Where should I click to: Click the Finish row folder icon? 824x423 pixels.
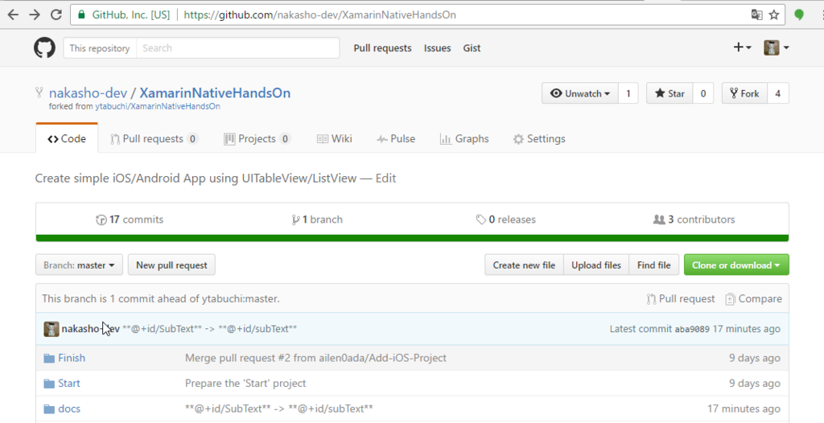coord(49,359)
